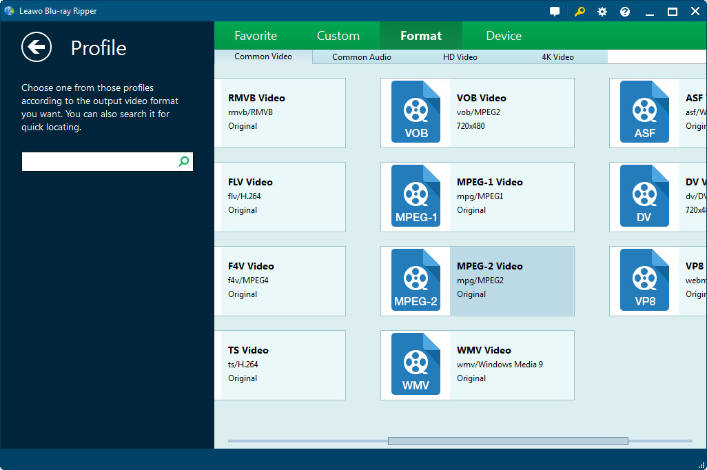Click the search magnifier icon

click(x=184, y=162)
